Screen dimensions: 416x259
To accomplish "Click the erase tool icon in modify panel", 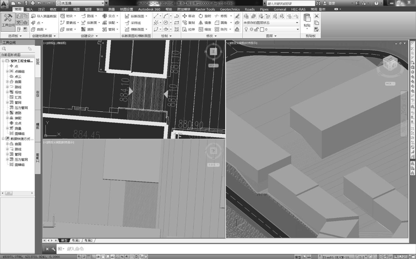I will [x=237, y=16].
